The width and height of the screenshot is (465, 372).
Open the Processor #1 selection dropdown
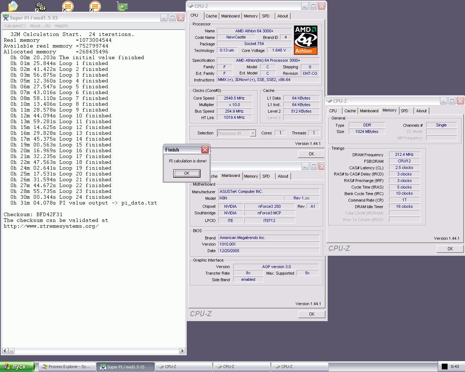253,133
